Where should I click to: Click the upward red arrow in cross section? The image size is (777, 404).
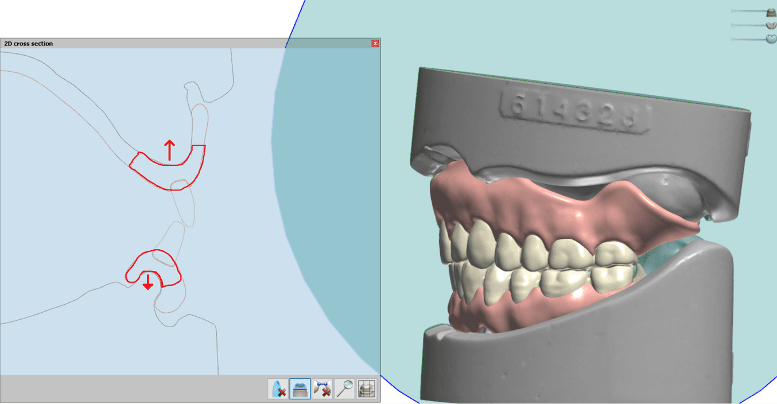click(169, 150)
